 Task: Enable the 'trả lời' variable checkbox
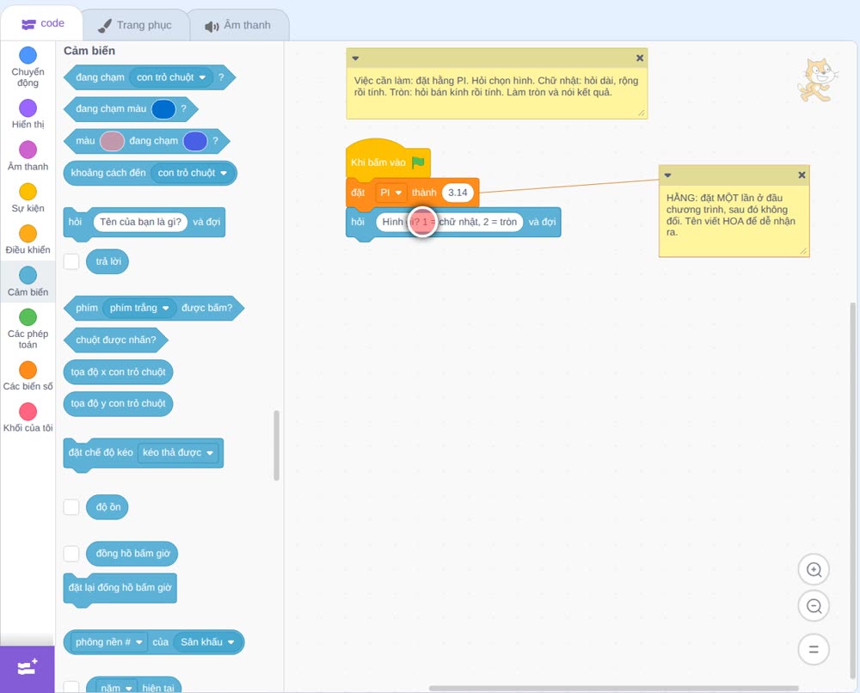click(71, 261)
